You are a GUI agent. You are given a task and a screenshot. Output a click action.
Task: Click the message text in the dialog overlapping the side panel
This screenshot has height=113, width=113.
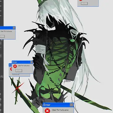coord(6,31)
